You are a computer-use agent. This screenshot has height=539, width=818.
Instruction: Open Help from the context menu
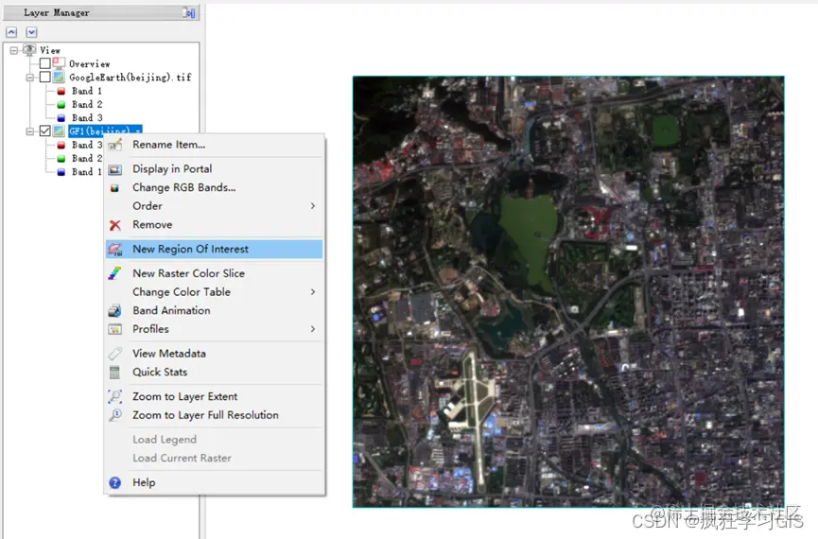pos(214,482)
